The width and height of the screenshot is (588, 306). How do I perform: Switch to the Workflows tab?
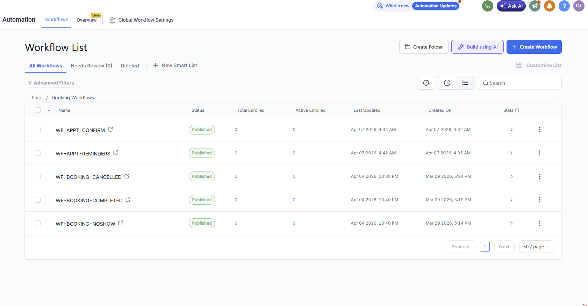coord(57,20)
